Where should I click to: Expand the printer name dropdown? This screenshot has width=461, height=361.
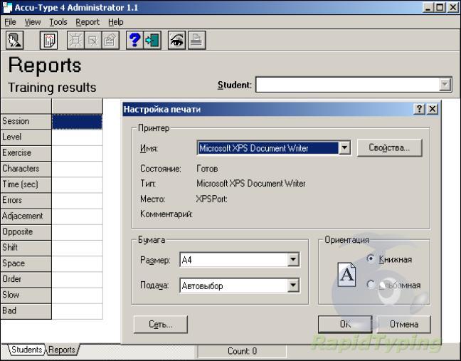click(344, 147)
